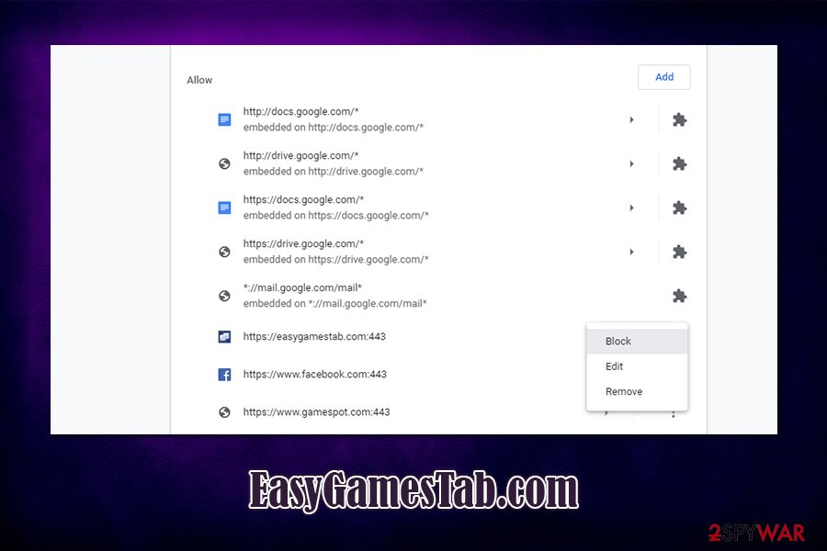The height and width of the screenshot is (551, 827).
Task: Expand details for https://docs.google.com/* entry
Action: click(x=631, y=208)
